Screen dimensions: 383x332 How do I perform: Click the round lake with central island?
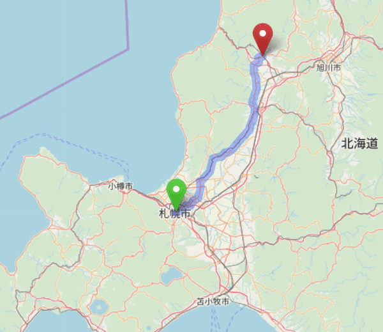pyautogui.click(x=99, y=307)
